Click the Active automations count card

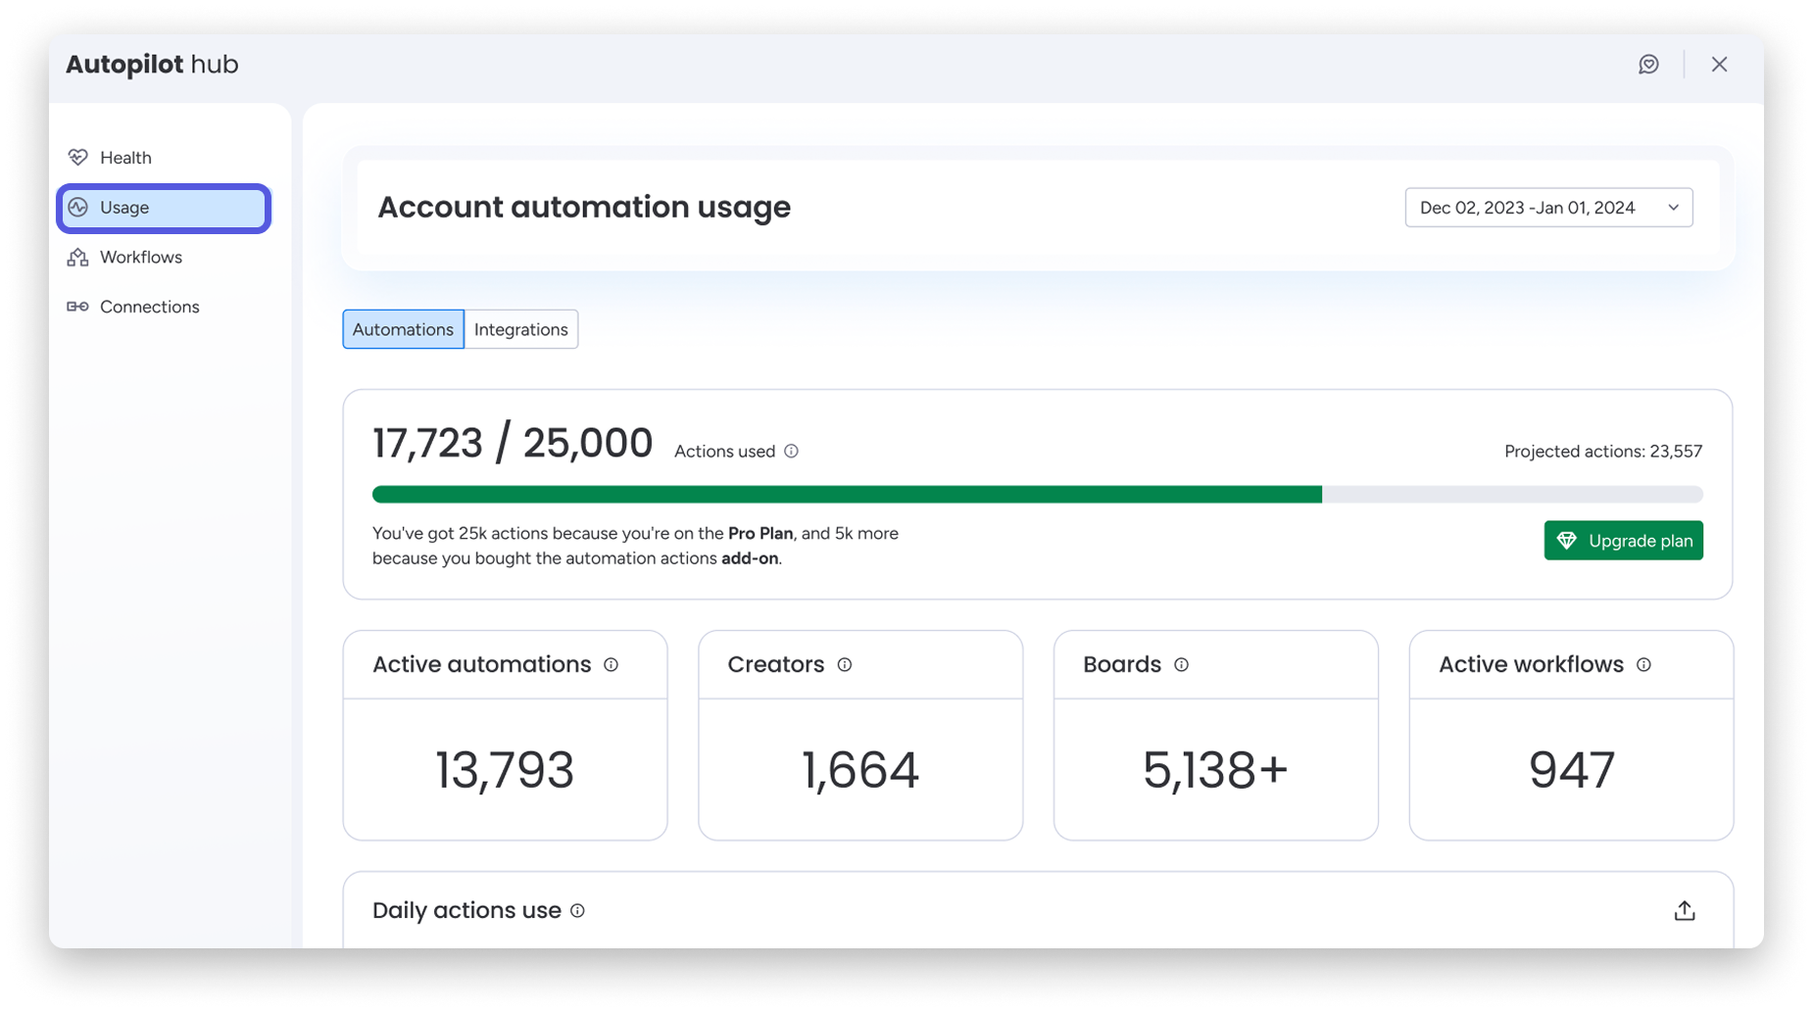[x=505, y=769]
